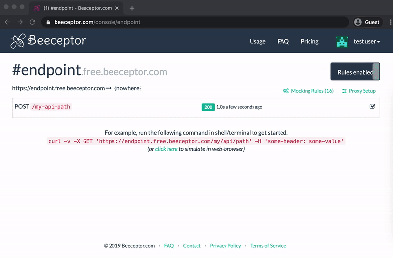Screen dimensions: 393x258
Task: Open the Usage menu item
Action: pyautogui.click(x=257, y=42)
